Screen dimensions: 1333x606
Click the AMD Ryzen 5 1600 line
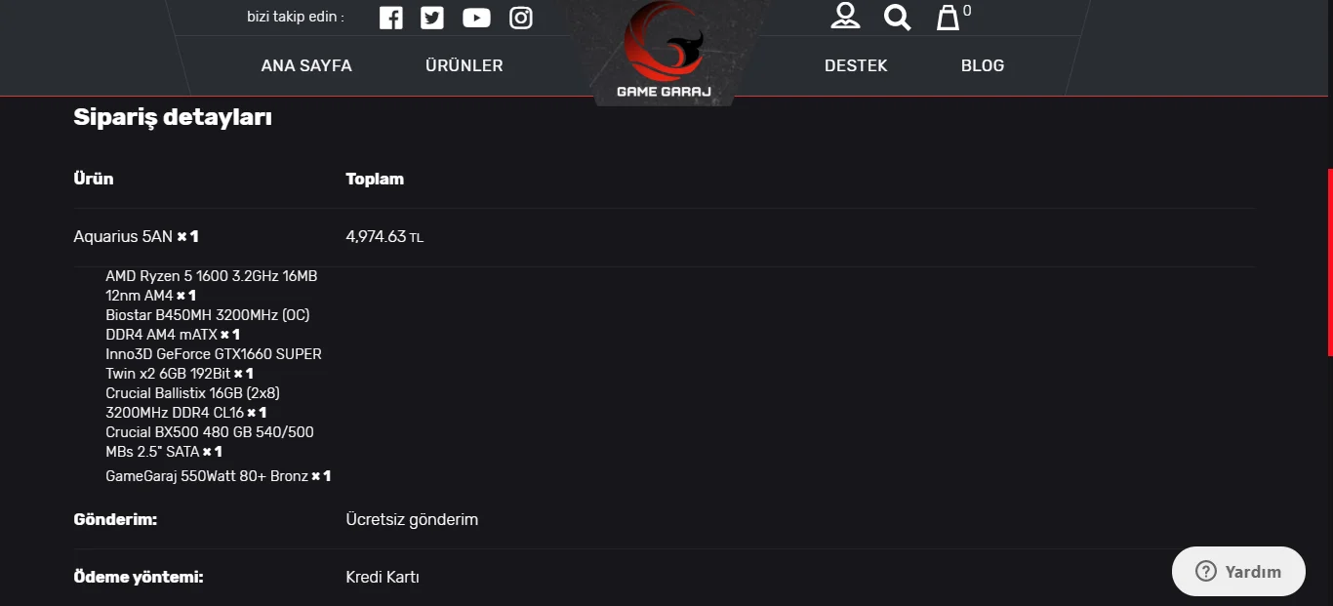(211, 276)
